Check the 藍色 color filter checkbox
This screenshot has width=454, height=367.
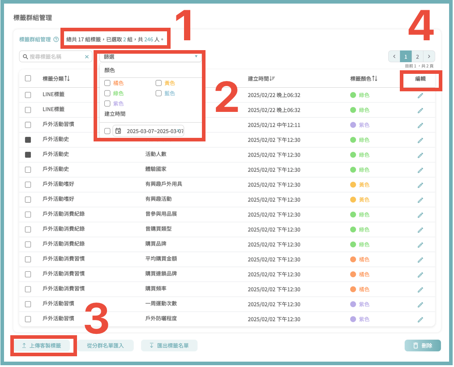coord(158,94)
